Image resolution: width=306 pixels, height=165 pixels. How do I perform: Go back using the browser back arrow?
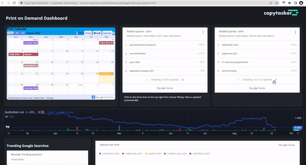tap(3, 3)
